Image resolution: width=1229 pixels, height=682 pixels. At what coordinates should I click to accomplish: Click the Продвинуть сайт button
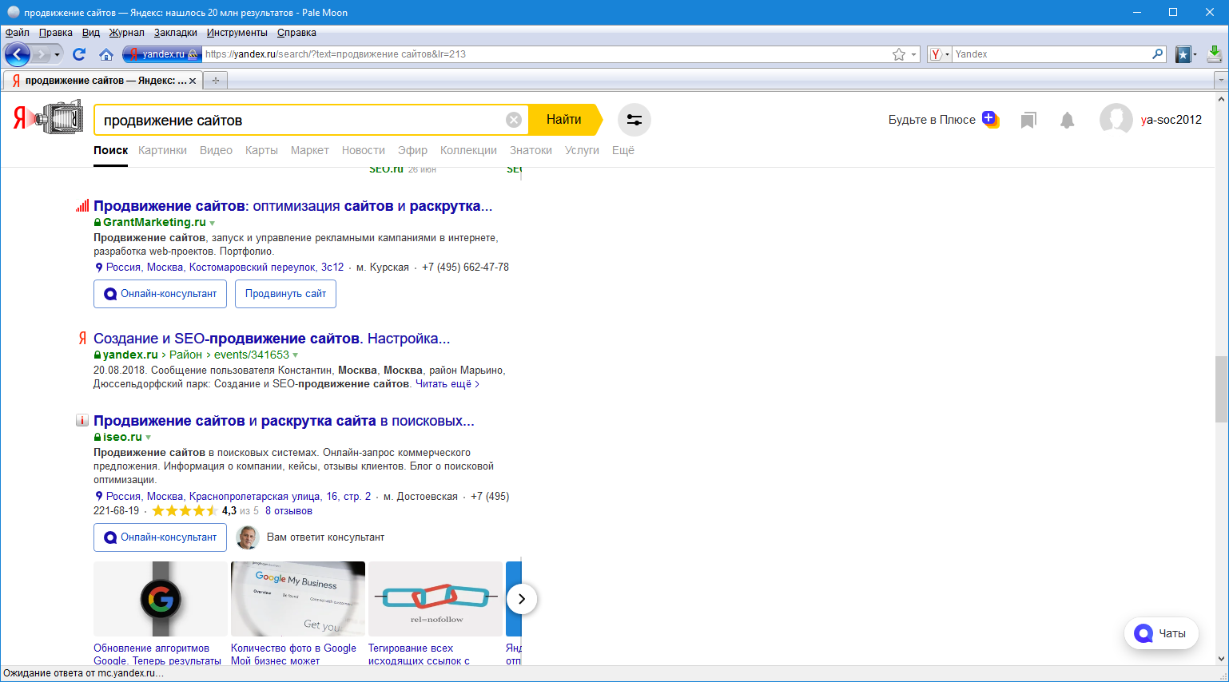coord(286,294)
